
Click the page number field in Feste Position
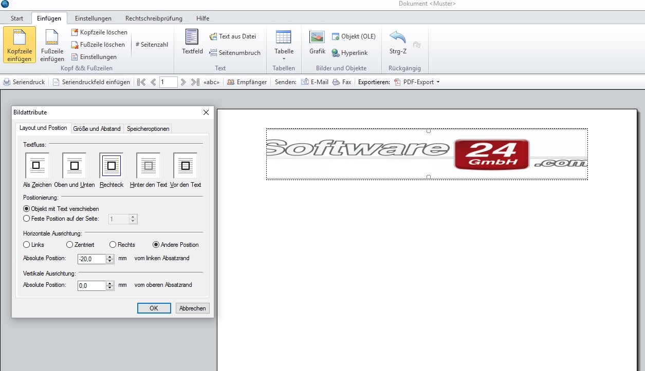tap(119, 219)
